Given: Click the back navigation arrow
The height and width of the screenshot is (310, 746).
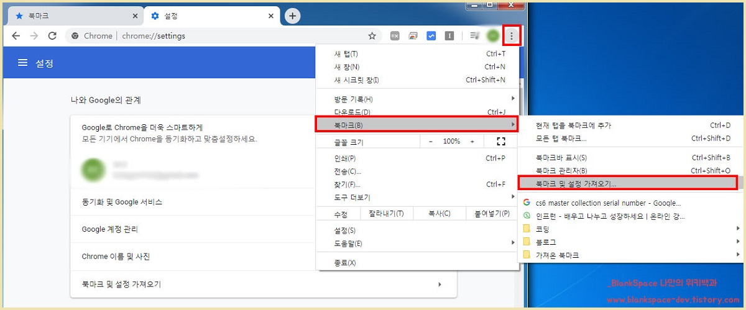Looking at the screenshot, I should [16, 36].
